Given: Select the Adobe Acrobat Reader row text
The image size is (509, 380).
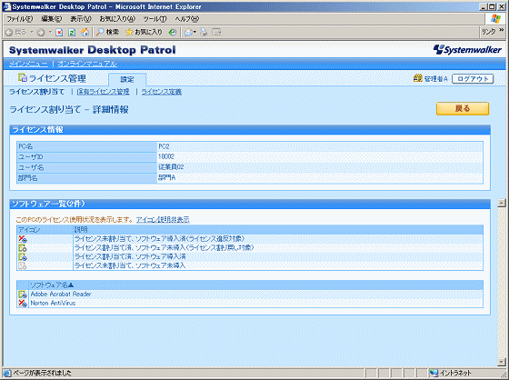Looking at the screenshot, I should click(x=61, y=295).
